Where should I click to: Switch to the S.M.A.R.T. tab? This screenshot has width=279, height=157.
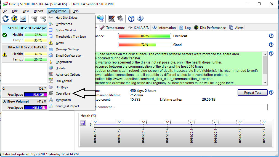click(x=139, y=28)
